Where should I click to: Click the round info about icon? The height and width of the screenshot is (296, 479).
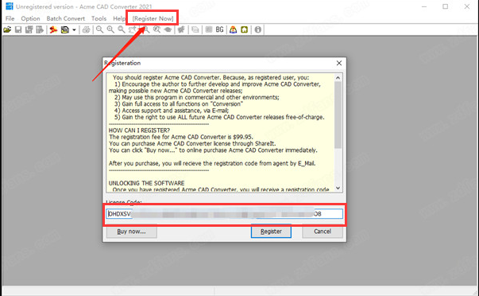point(258,29)
